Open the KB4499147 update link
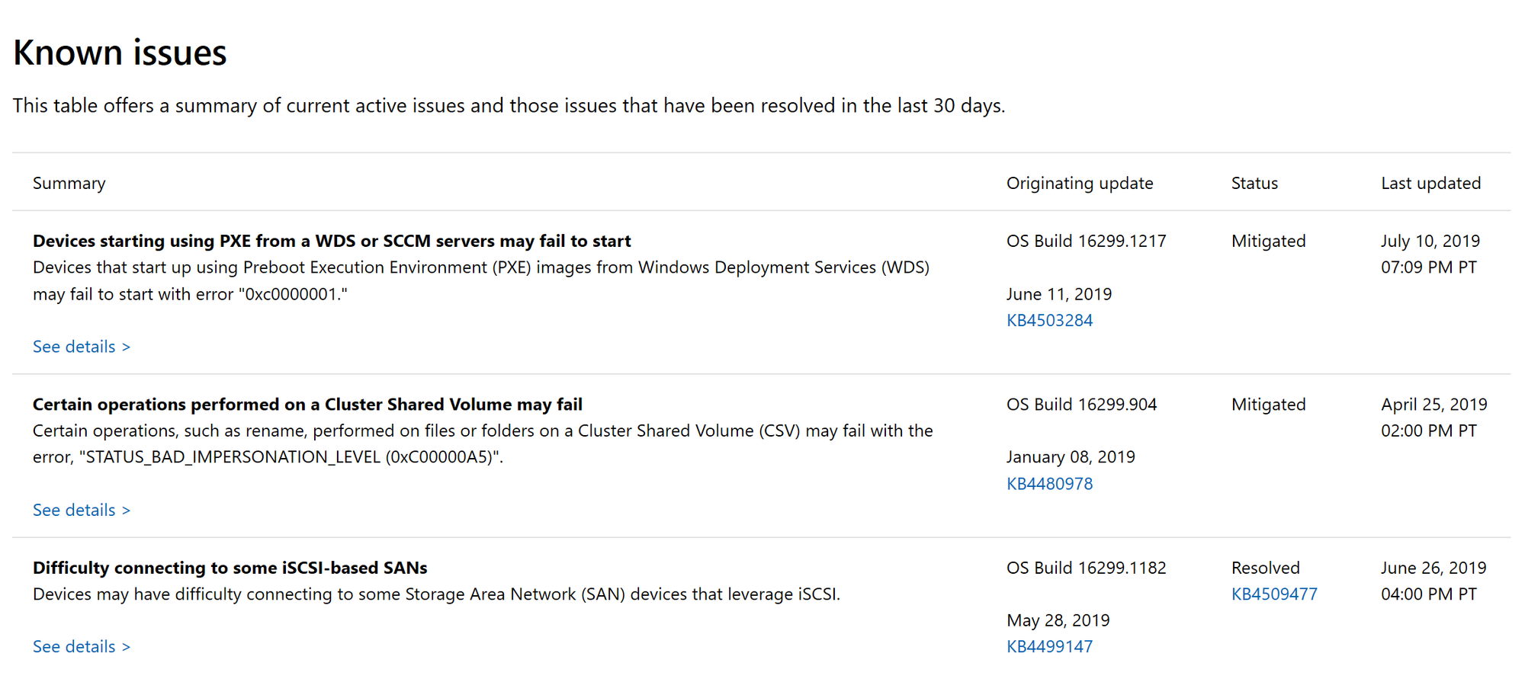 tap(1049, 645)
